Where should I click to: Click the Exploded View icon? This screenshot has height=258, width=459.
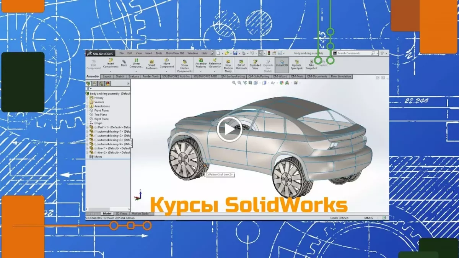[x=255, y=61]
